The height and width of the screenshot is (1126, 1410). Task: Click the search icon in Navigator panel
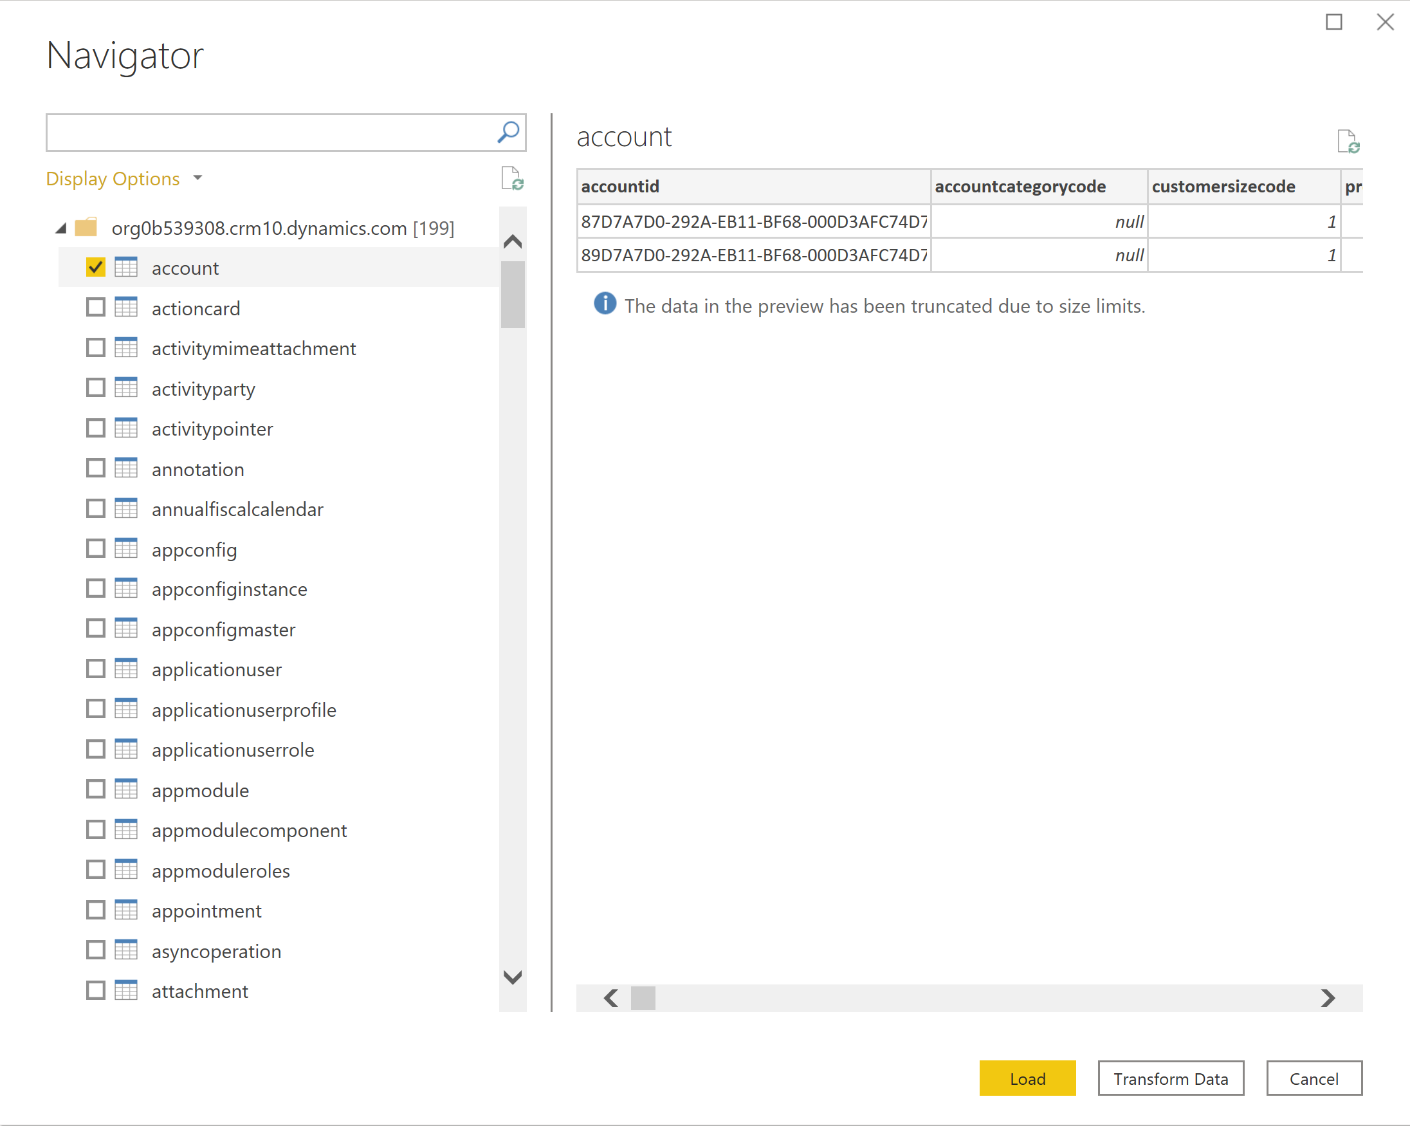509,129
